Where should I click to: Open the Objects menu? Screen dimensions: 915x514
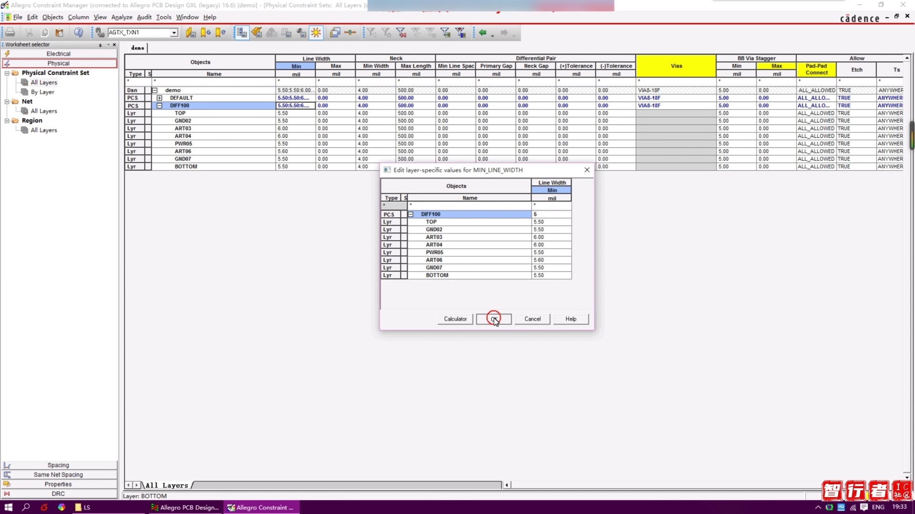pyautogui.click(x=52, y=17)
